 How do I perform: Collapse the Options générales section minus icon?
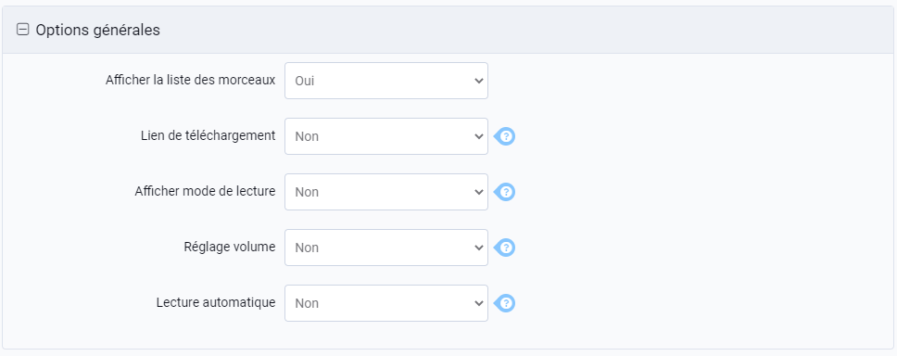tap(23, 30)
